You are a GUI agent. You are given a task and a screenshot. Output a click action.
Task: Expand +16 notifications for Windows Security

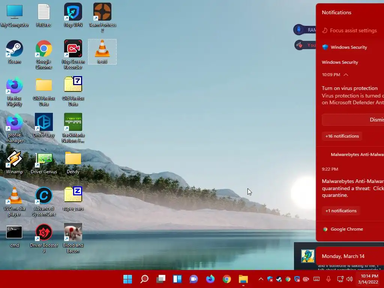(342, 136)
